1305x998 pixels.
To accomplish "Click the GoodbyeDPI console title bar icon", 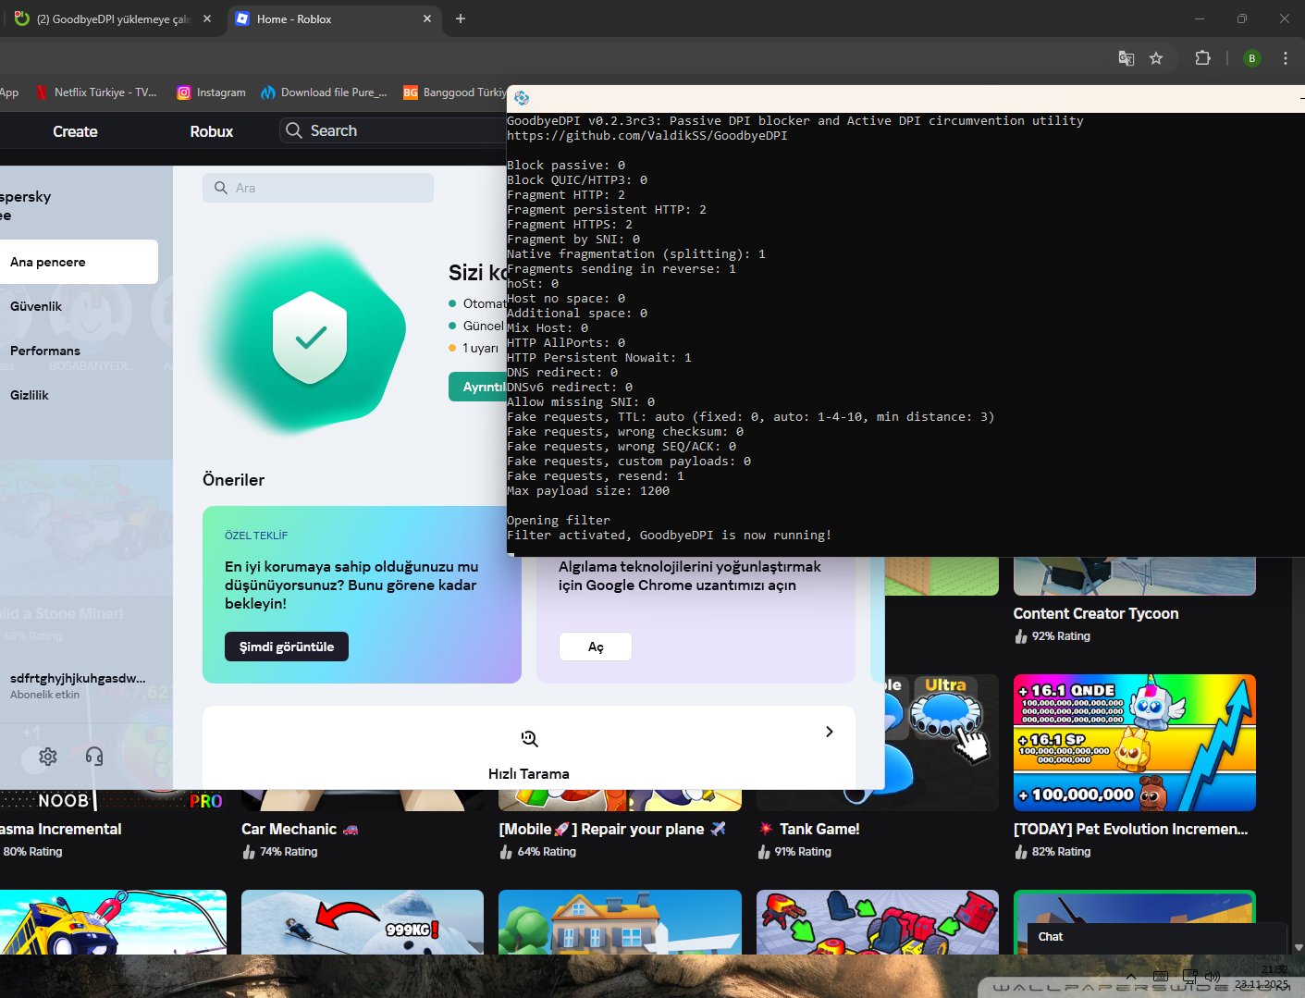I will pos(522,98).
